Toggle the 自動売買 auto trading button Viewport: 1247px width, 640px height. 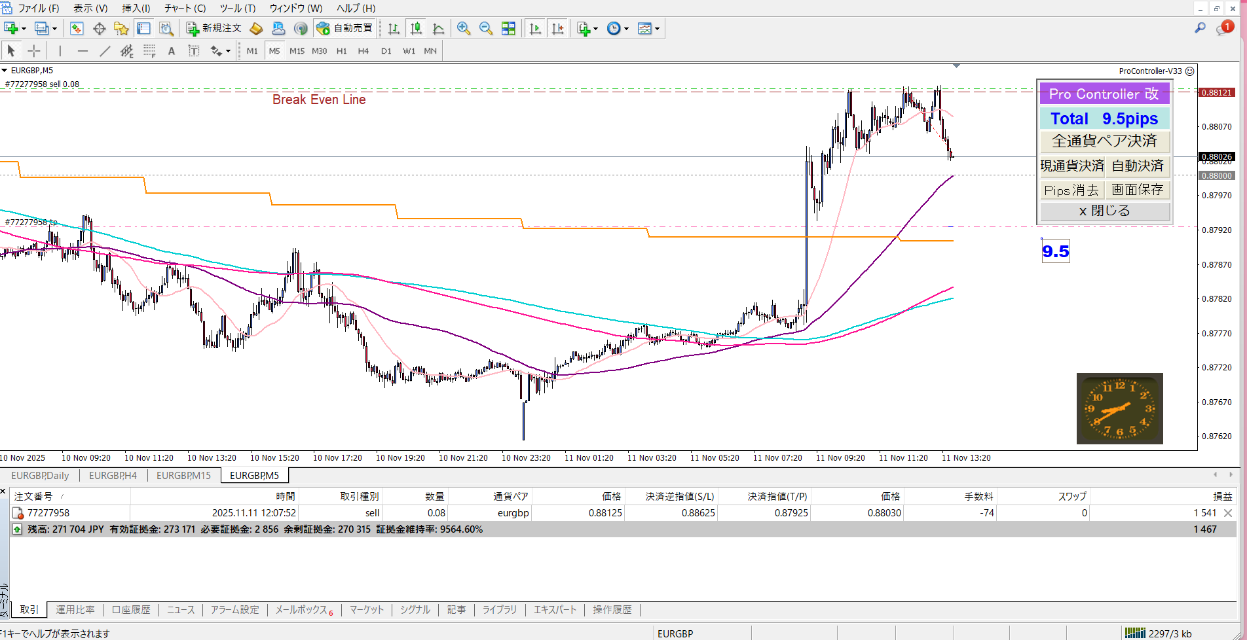tap(344, 28)
